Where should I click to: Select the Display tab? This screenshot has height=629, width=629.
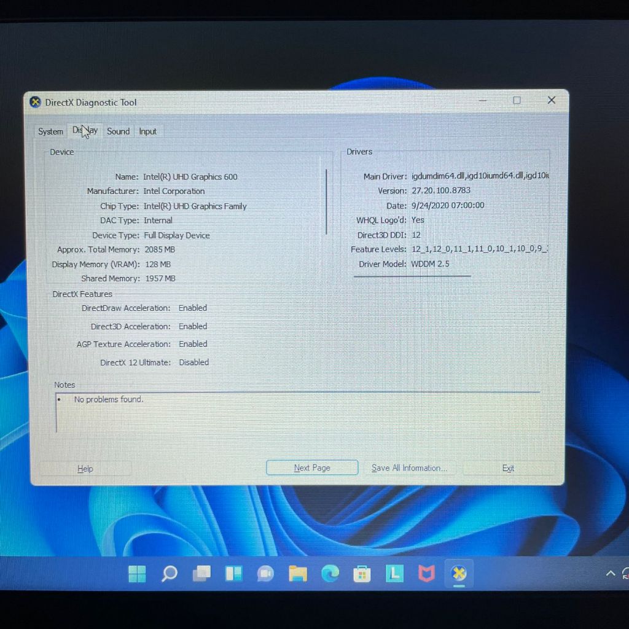point(85,130)
